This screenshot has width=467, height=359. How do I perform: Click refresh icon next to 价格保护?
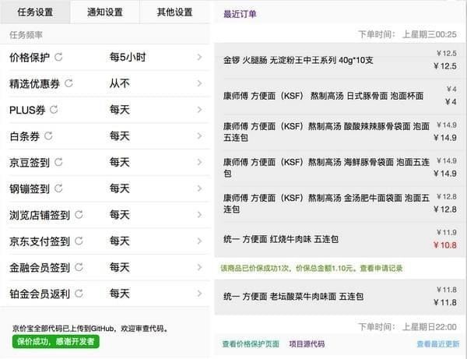(59, 58)
